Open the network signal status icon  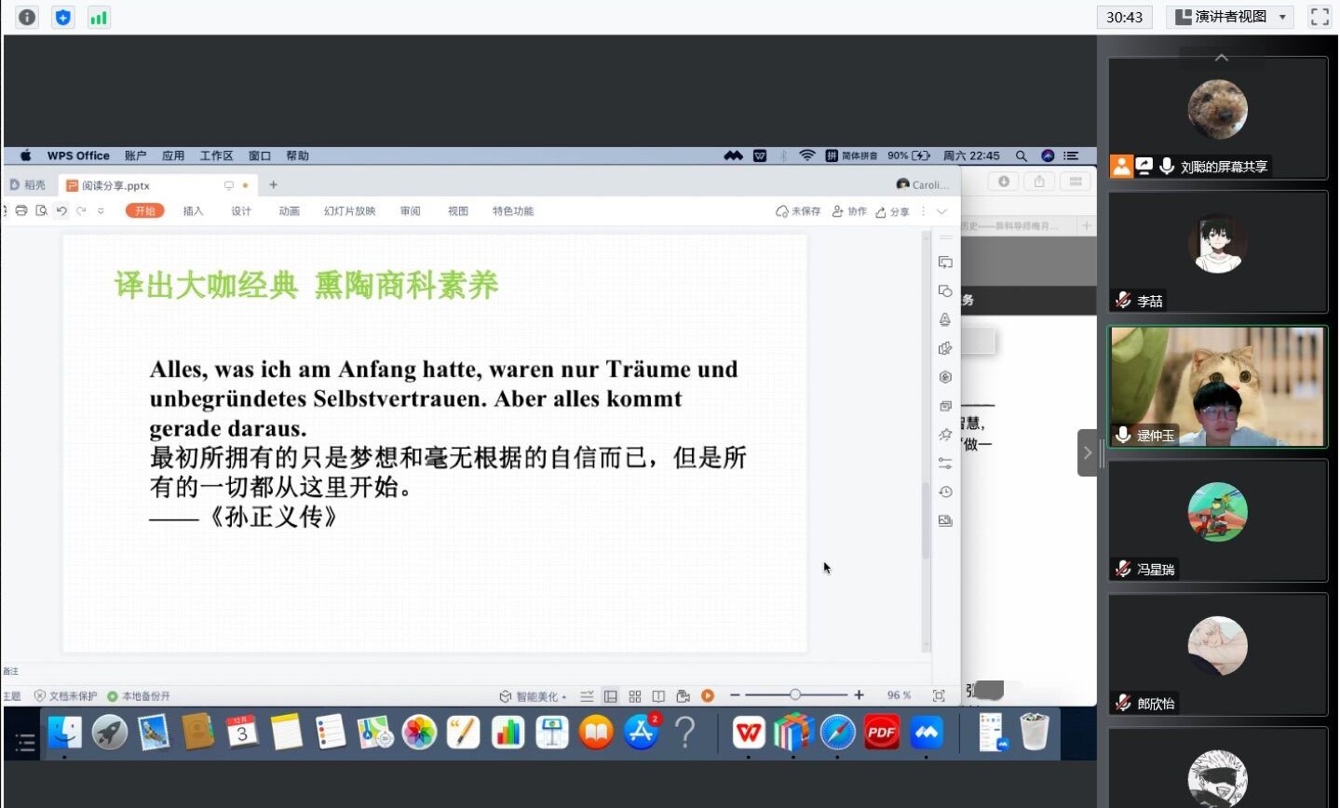[x=99, y=17]
